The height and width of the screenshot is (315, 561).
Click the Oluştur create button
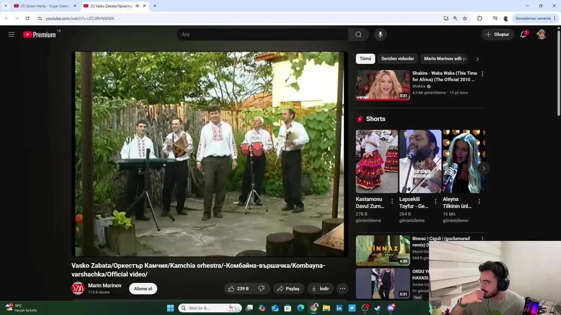497,35
